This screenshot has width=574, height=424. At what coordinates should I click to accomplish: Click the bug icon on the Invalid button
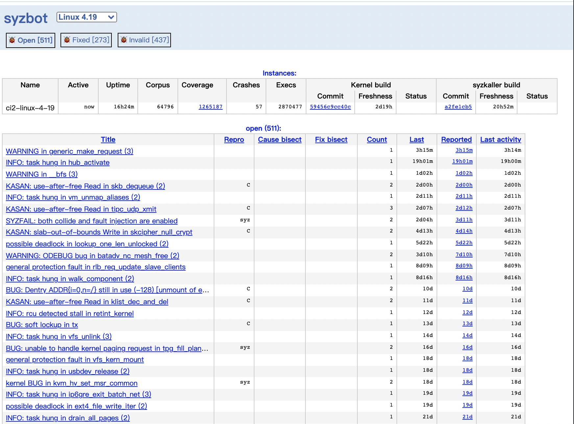click(124, 40)
